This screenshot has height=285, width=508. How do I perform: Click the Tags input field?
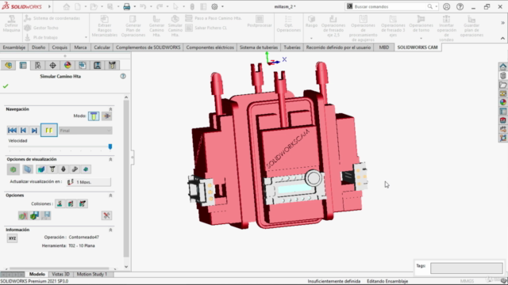(x=467, y=268)
